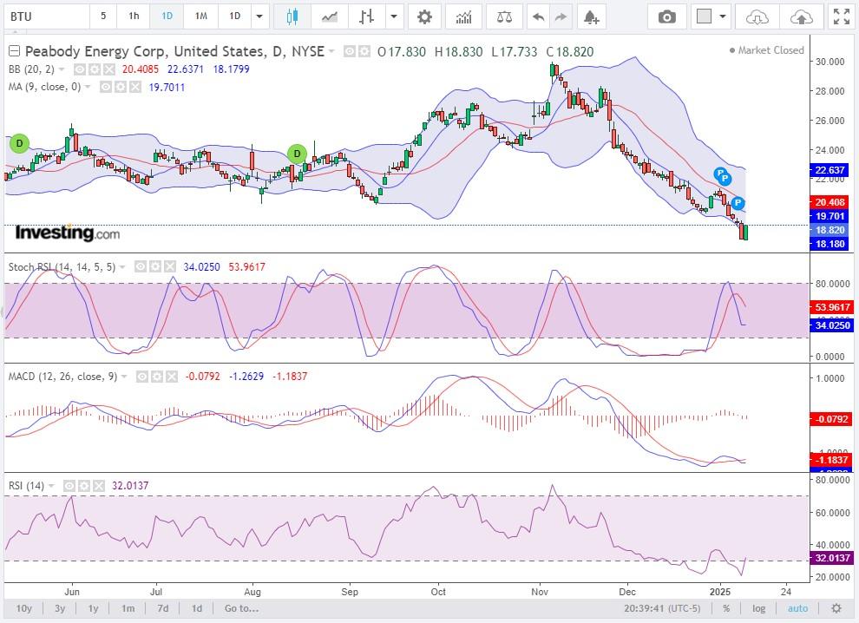
Task: Open MA indicator settings gear
Action: point(121,87)
